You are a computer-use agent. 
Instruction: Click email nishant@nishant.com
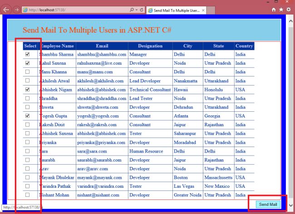click(98, 195)
